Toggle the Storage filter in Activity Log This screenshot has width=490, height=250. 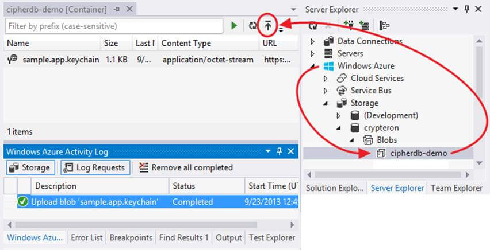click(32, 167)
